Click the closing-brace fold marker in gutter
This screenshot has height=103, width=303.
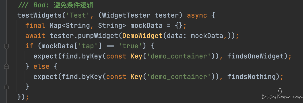click(6, 87)
